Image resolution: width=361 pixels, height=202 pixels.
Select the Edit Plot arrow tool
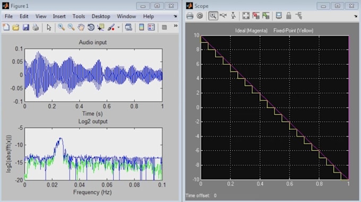pos(49,27)
